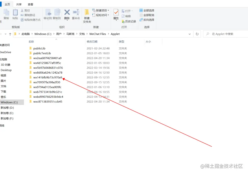Click the 马斯克 breadcrumb segment
This screenshot has width=248, height=174.
(x=70, y=34)
